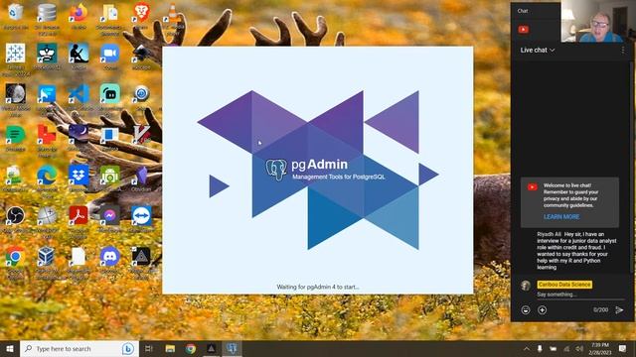Show hidden system tray icons
Screen dimensions: 636x357
coord(526,348)
